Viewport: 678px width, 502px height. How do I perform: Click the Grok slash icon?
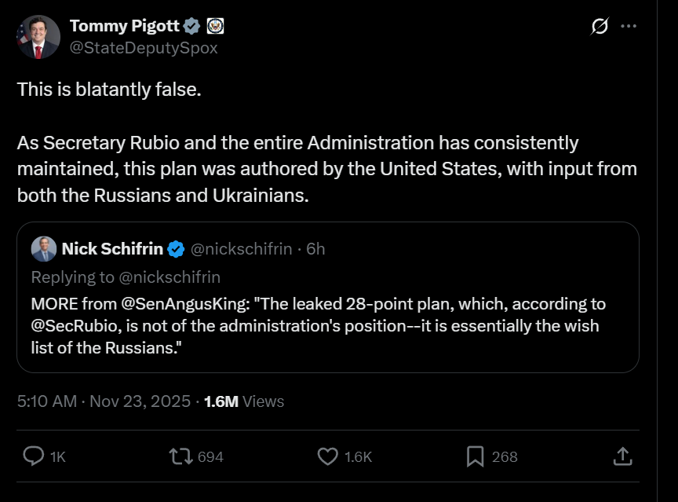(599, 26)
